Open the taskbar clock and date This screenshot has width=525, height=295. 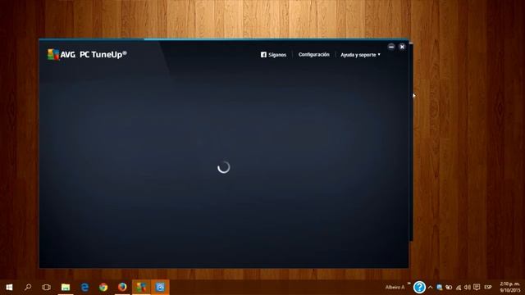pos(510,288)
